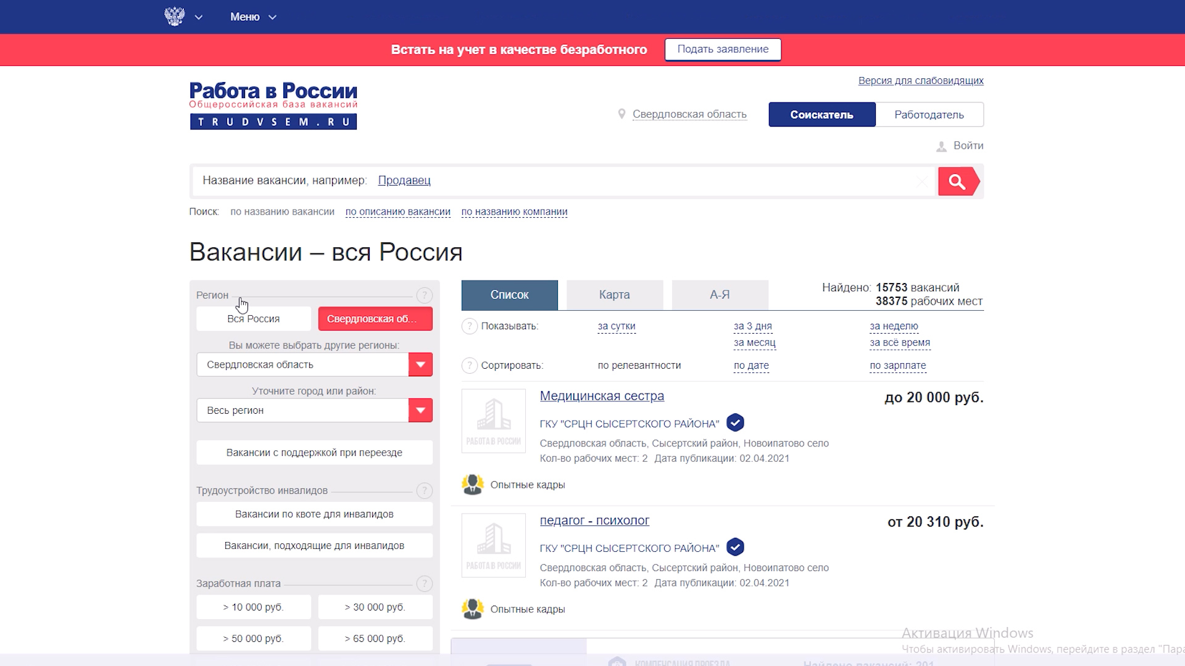
Task: Click Опытные кадры icon under Медицинская сестра
Action: point(473,485)
